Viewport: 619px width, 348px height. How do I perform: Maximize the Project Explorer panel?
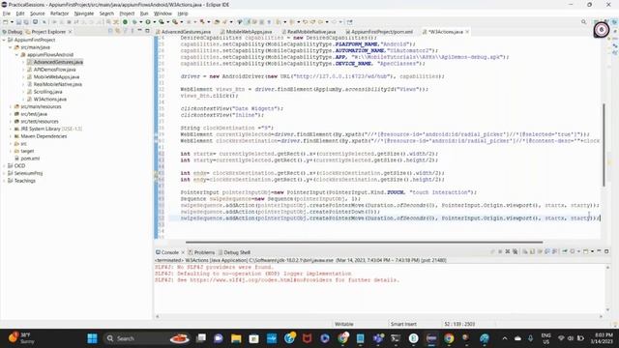click(147, 31)
